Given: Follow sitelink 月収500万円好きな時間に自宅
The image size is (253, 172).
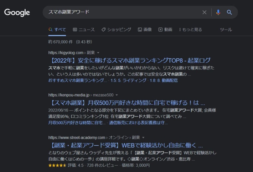Looking at the screenshot, I should (77, 123).
